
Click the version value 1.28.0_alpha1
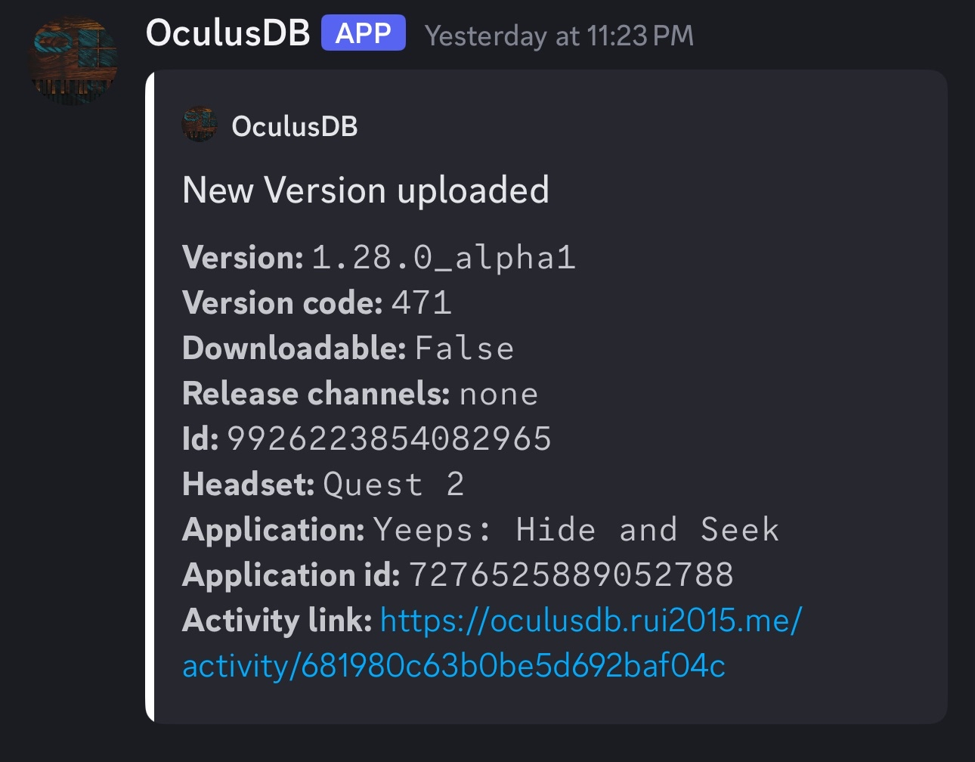[444, 258]
